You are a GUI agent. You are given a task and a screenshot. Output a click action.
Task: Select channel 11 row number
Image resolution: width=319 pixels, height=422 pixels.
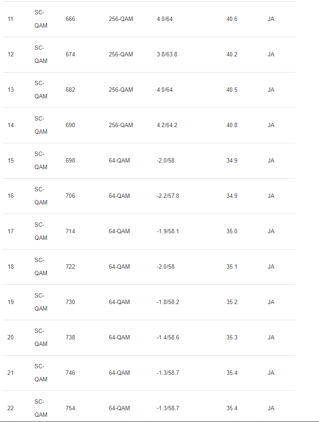[10, 19]
